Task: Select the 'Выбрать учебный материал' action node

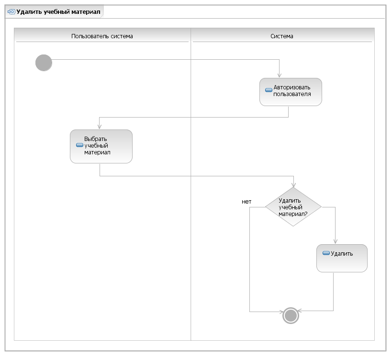Action: point(101,146)
